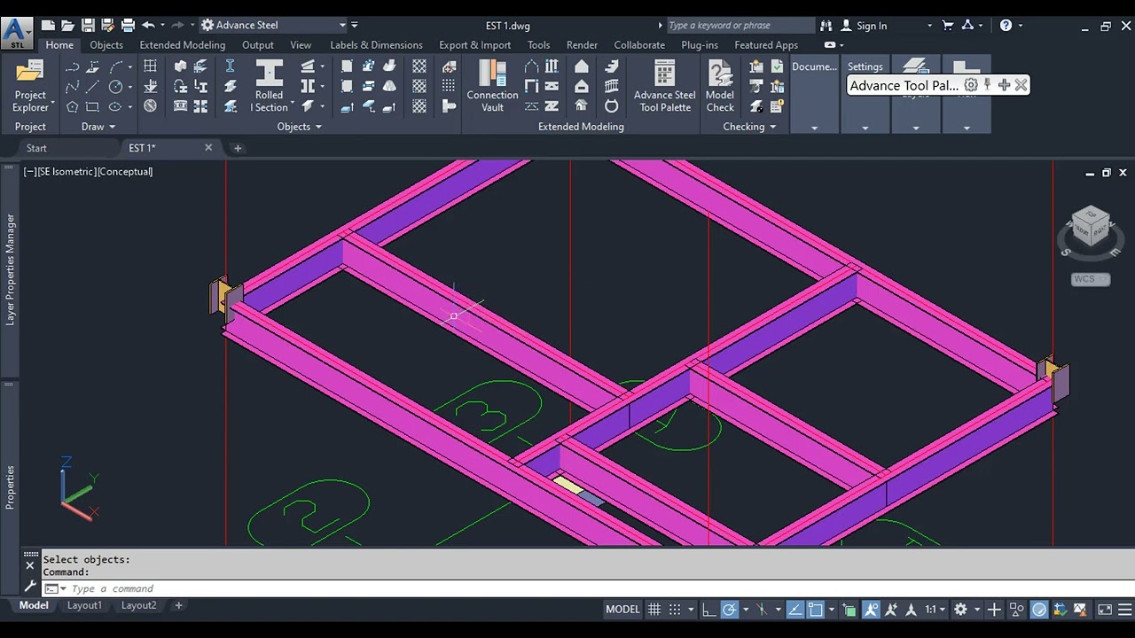
Task: Toggle hardware acceleration circle icon in status bar
Action: coord(1039,610)
